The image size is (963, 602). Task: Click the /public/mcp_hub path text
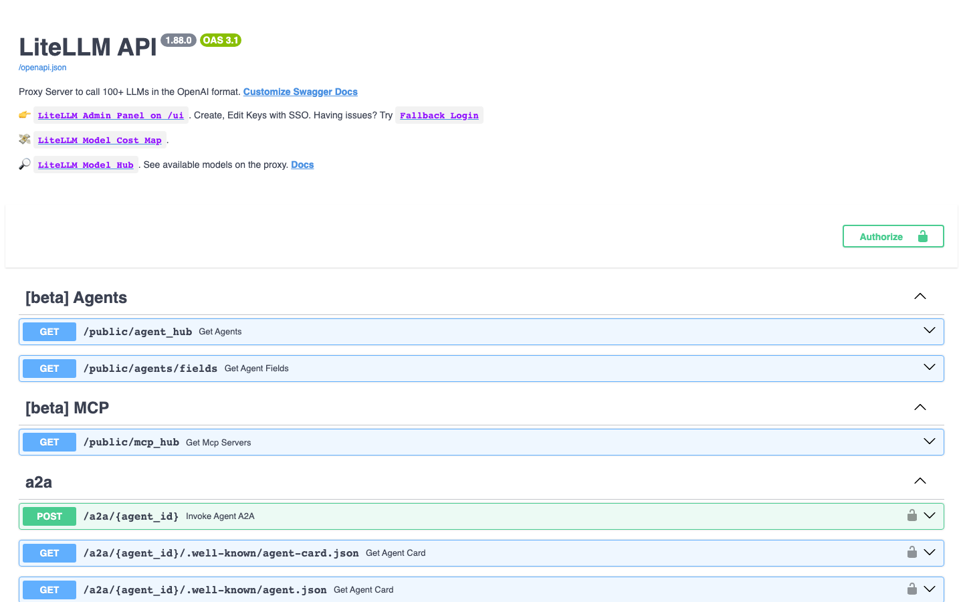(131, 442)
